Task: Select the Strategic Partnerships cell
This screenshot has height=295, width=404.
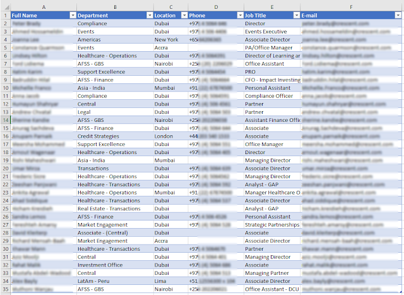Action: coord(272,225)
